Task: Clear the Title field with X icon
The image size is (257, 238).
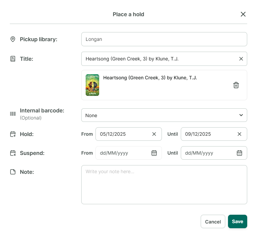Action: [x=241, y=59]
